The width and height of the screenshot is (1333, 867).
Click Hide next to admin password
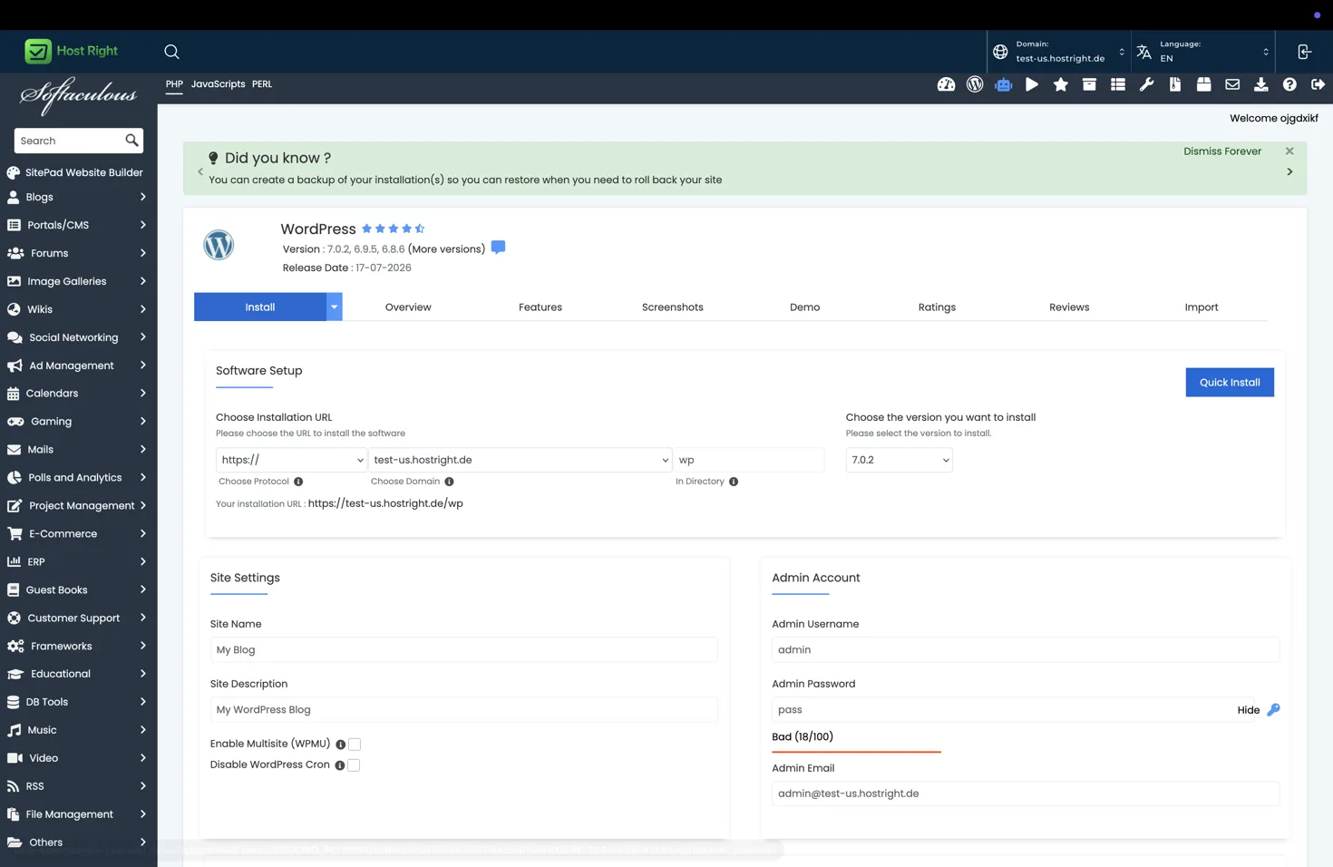coord(1248,710)
